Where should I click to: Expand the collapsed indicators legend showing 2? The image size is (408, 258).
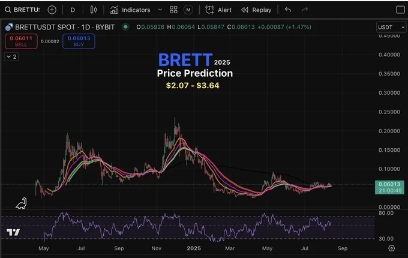click(x=11, y=56)
